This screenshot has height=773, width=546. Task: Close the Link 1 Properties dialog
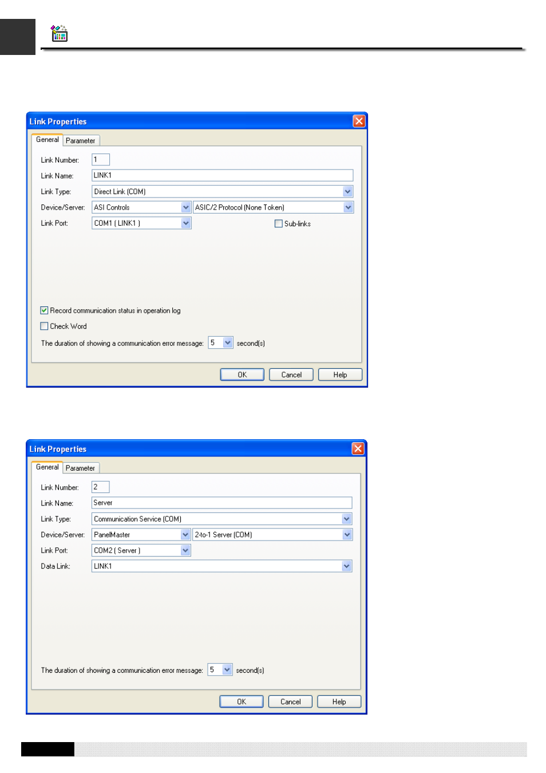(x=359, y=121)
